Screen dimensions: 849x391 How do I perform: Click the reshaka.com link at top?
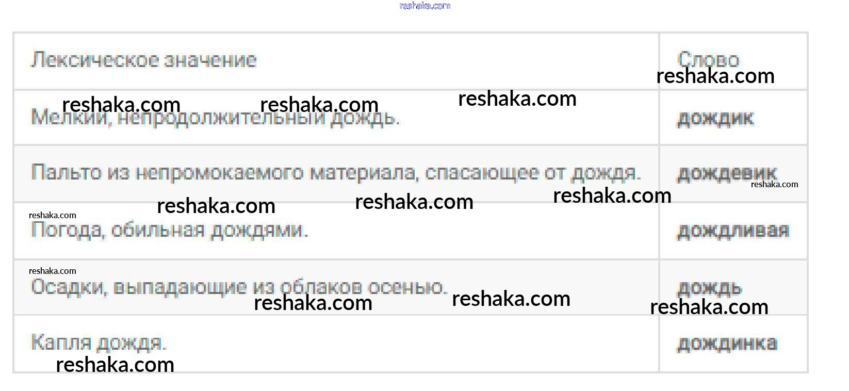[x=425, y=6]
